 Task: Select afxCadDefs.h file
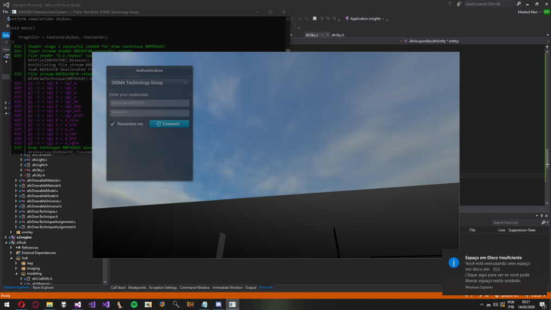[42, 278]
